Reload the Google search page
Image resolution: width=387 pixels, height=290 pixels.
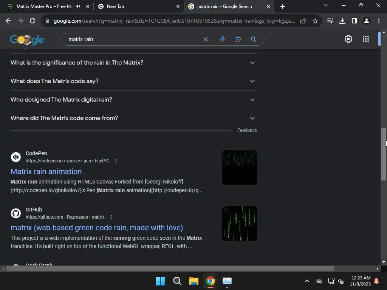[33, 21]
